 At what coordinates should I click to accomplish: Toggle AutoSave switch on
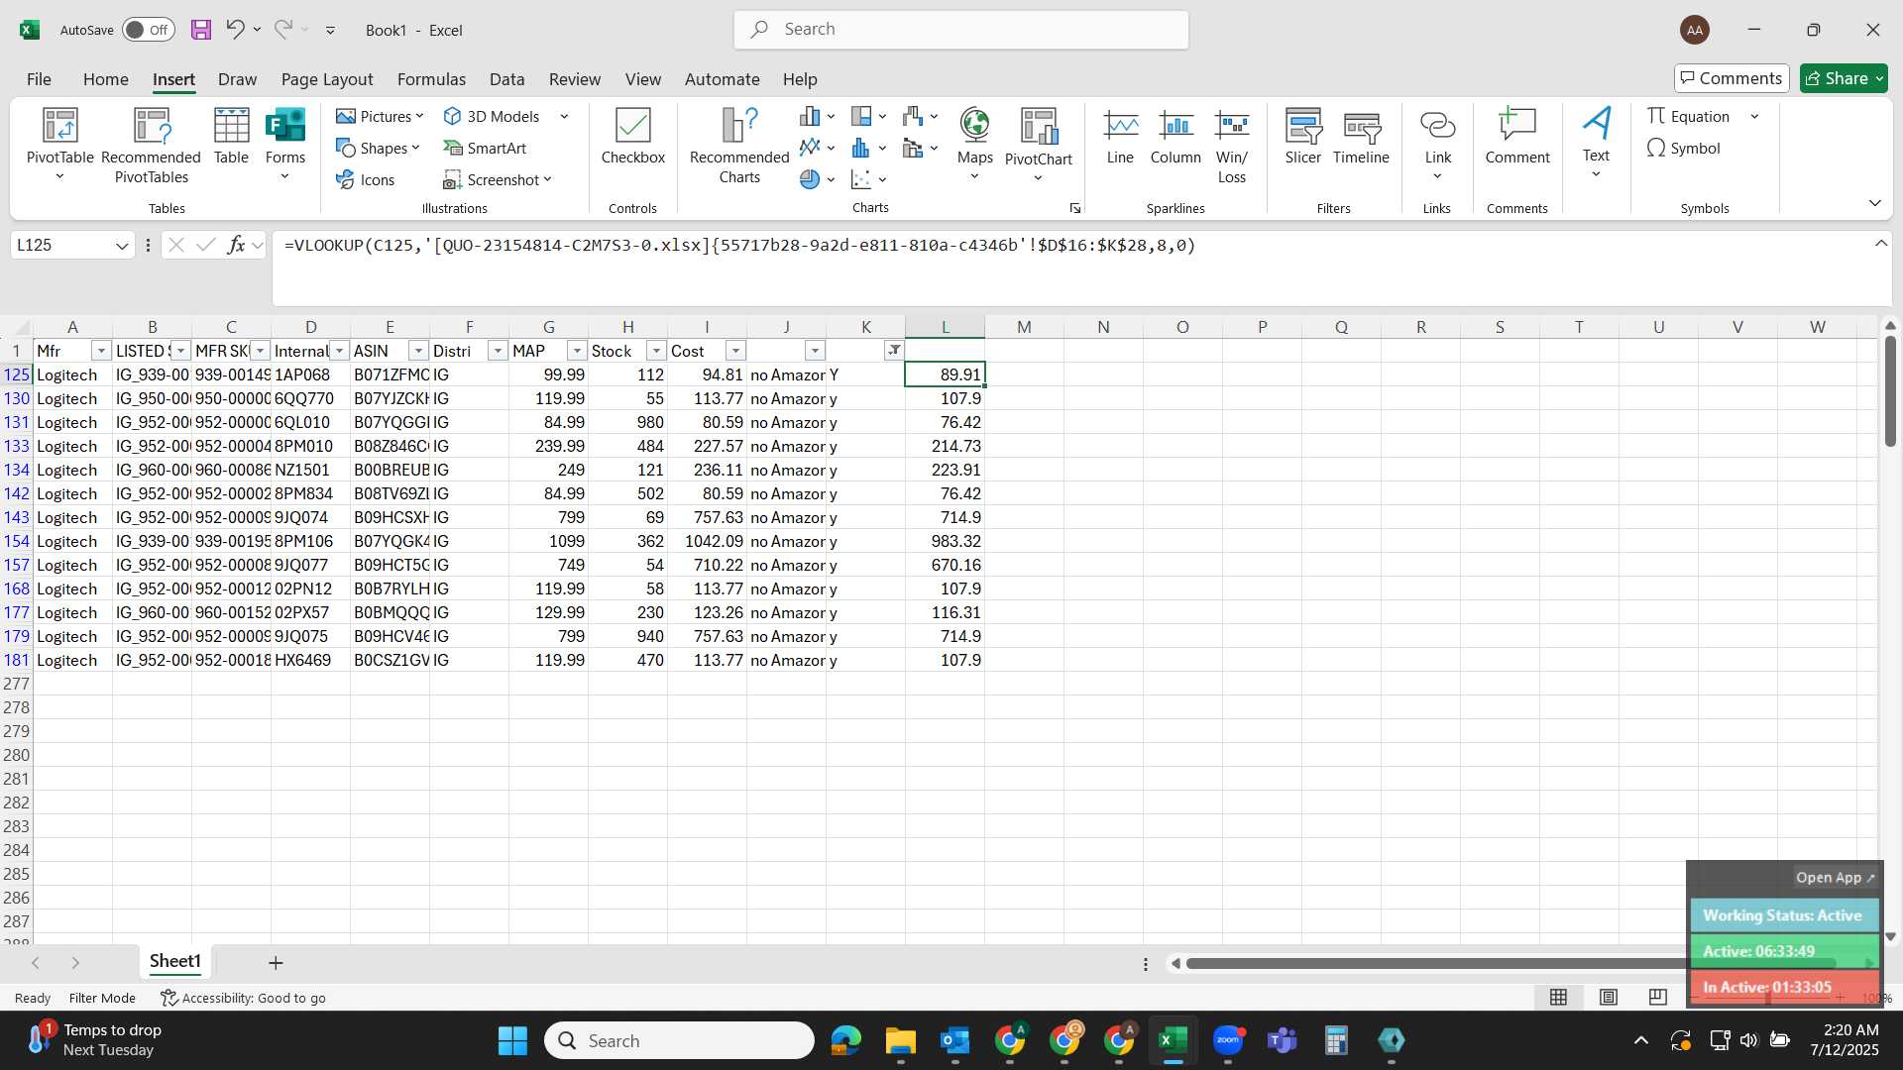(149, 30)
